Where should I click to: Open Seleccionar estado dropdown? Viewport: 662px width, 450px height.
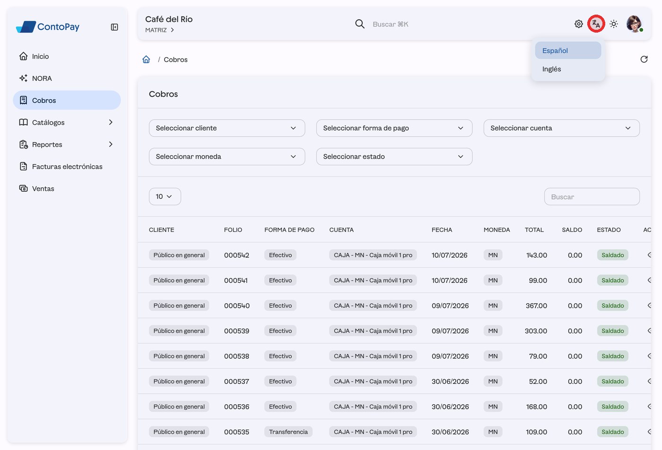[394, 156]
